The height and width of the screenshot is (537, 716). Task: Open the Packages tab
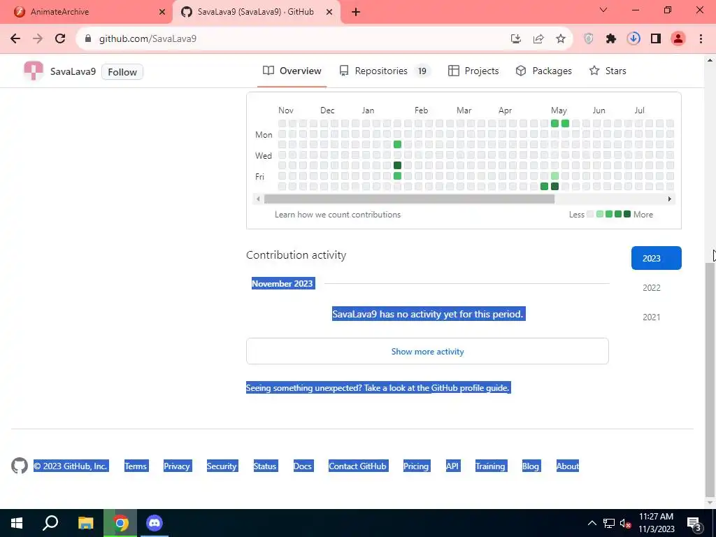[543, 71]
